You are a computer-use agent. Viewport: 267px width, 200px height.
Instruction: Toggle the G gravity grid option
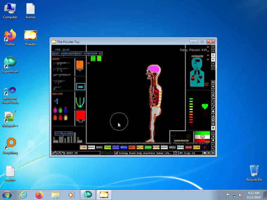click(213, 51)
